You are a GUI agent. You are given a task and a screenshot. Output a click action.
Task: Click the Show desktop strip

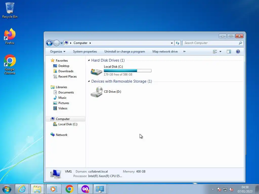click(x=257, y=189)
